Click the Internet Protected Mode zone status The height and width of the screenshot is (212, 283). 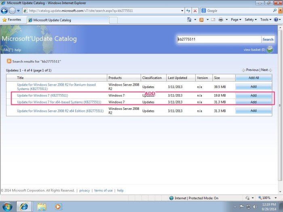194,198
